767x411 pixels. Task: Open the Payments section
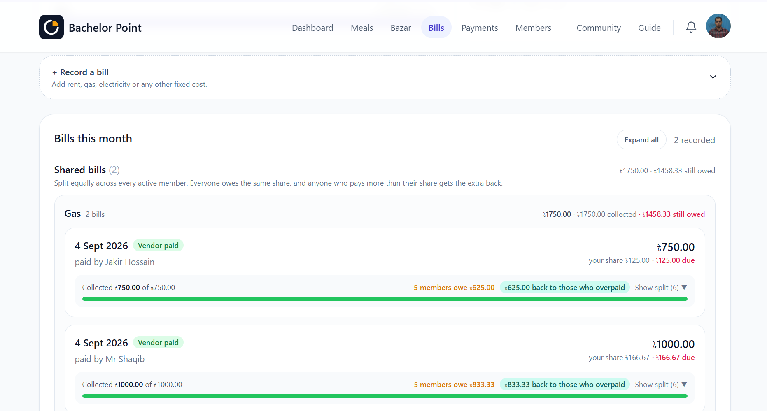point(480,28)
